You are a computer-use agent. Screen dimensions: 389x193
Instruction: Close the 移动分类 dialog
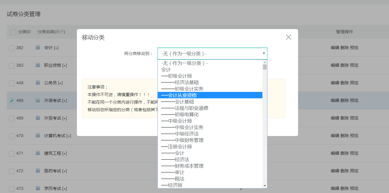pos(288,37)
